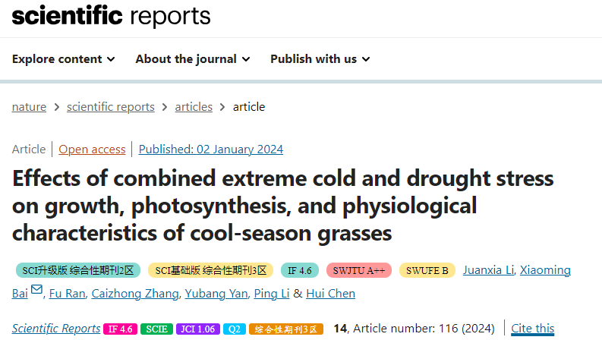The width and height of the screenshot is (602, 340).
Task: Click the Cite this link
Action: [x=532, y=329]
